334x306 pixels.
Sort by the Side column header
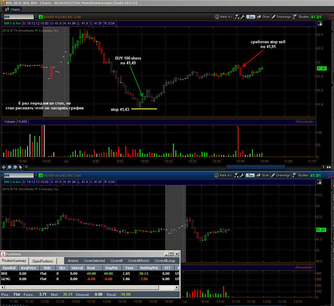pos(47,268)
